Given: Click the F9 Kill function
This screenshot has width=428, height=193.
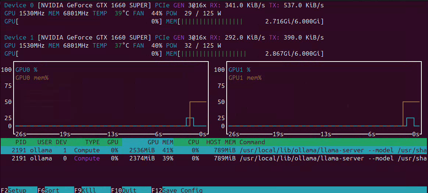Looking at the screenshot, I should (93, 190).
